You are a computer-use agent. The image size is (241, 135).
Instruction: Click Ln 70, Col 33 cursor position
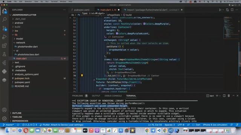click(x=155, y=125)
